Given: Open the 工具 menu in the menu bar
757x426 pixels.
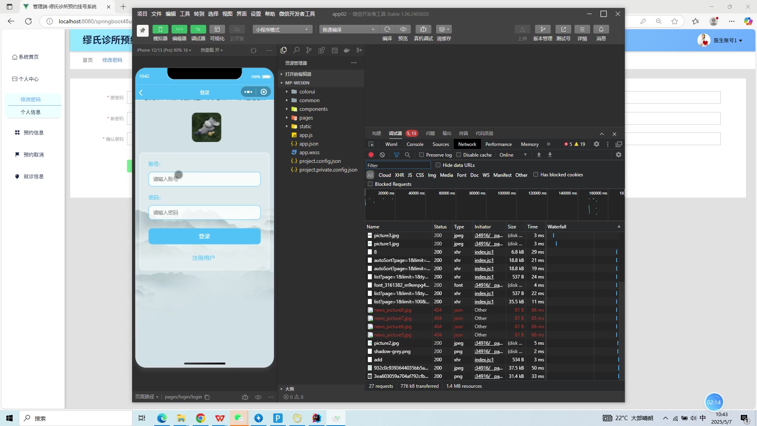Looking at the screenshot, I should [x=185, y=14].
